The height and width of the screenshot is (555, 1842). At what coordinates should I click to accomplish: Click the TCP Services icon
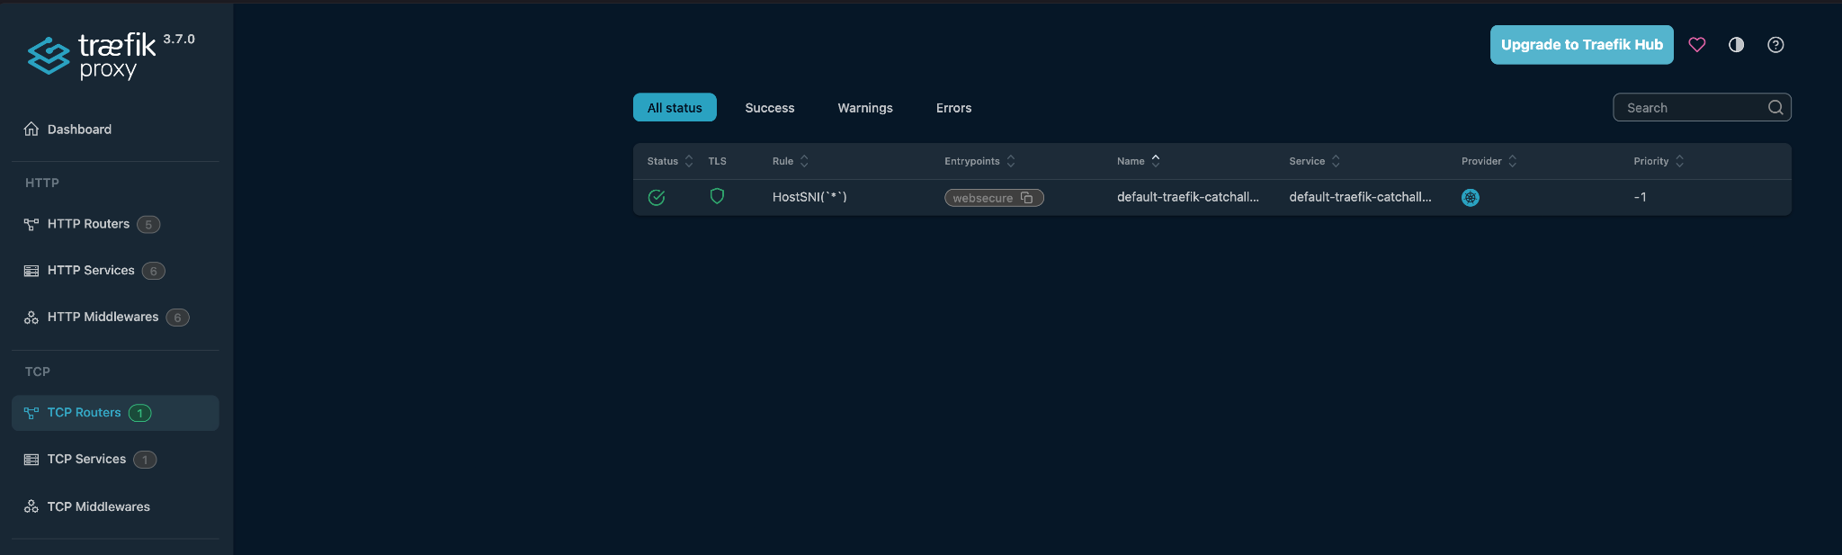[x=31, y=460]
